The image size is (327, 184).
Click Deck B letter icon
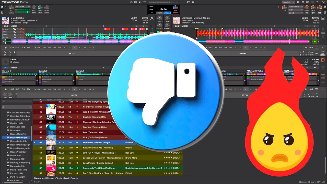(x=323, y=18)
